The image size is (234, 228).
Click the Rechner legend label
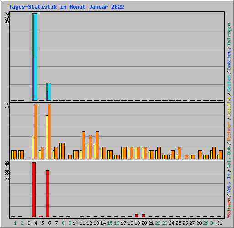click(x=229, y=131)
